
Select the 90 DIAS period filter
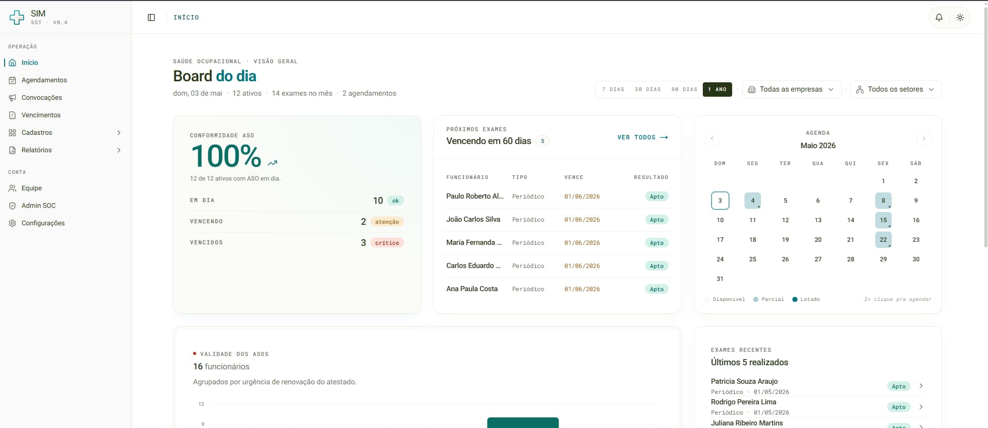click(684, 90)
